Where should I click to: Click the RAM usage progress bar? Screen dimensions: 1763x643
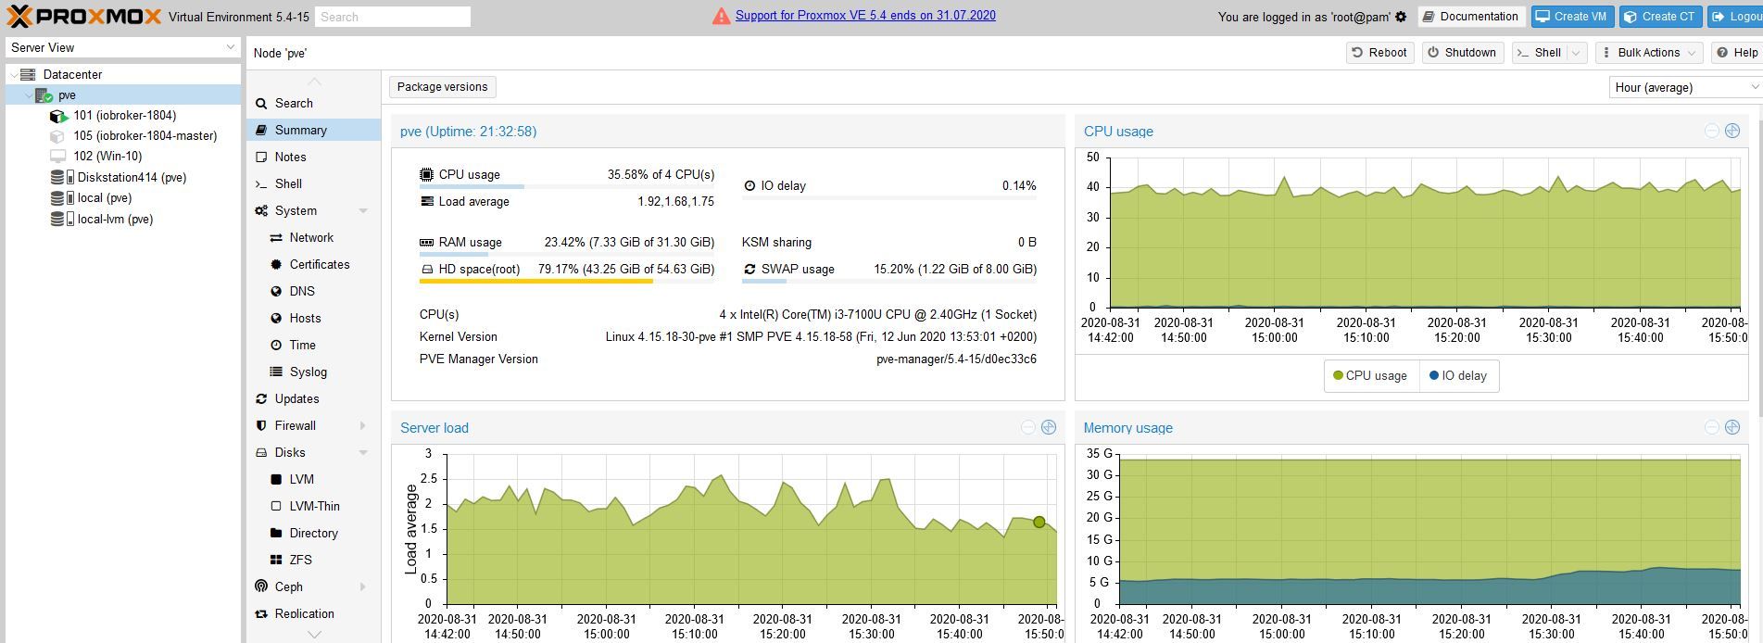tap(567, 254)
